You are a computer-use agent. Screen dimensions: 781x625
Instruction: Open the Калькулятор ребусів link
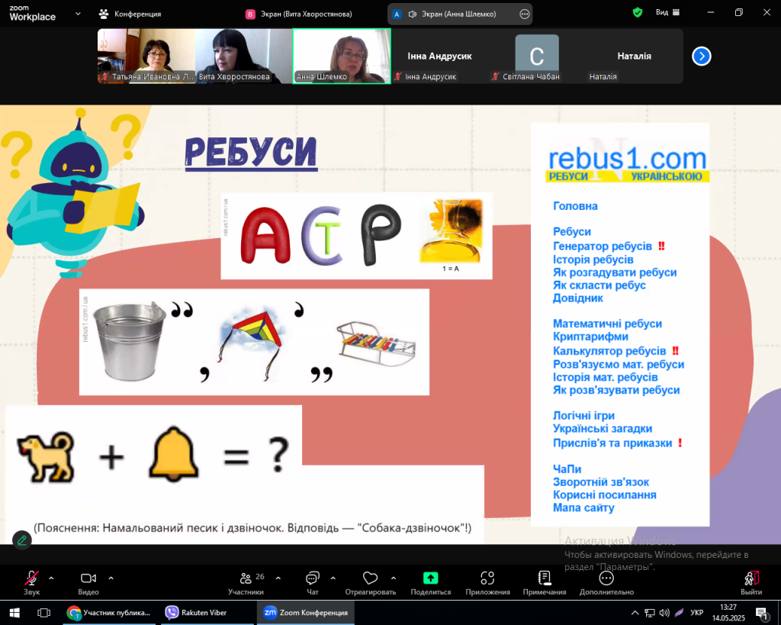coord(609,351)
